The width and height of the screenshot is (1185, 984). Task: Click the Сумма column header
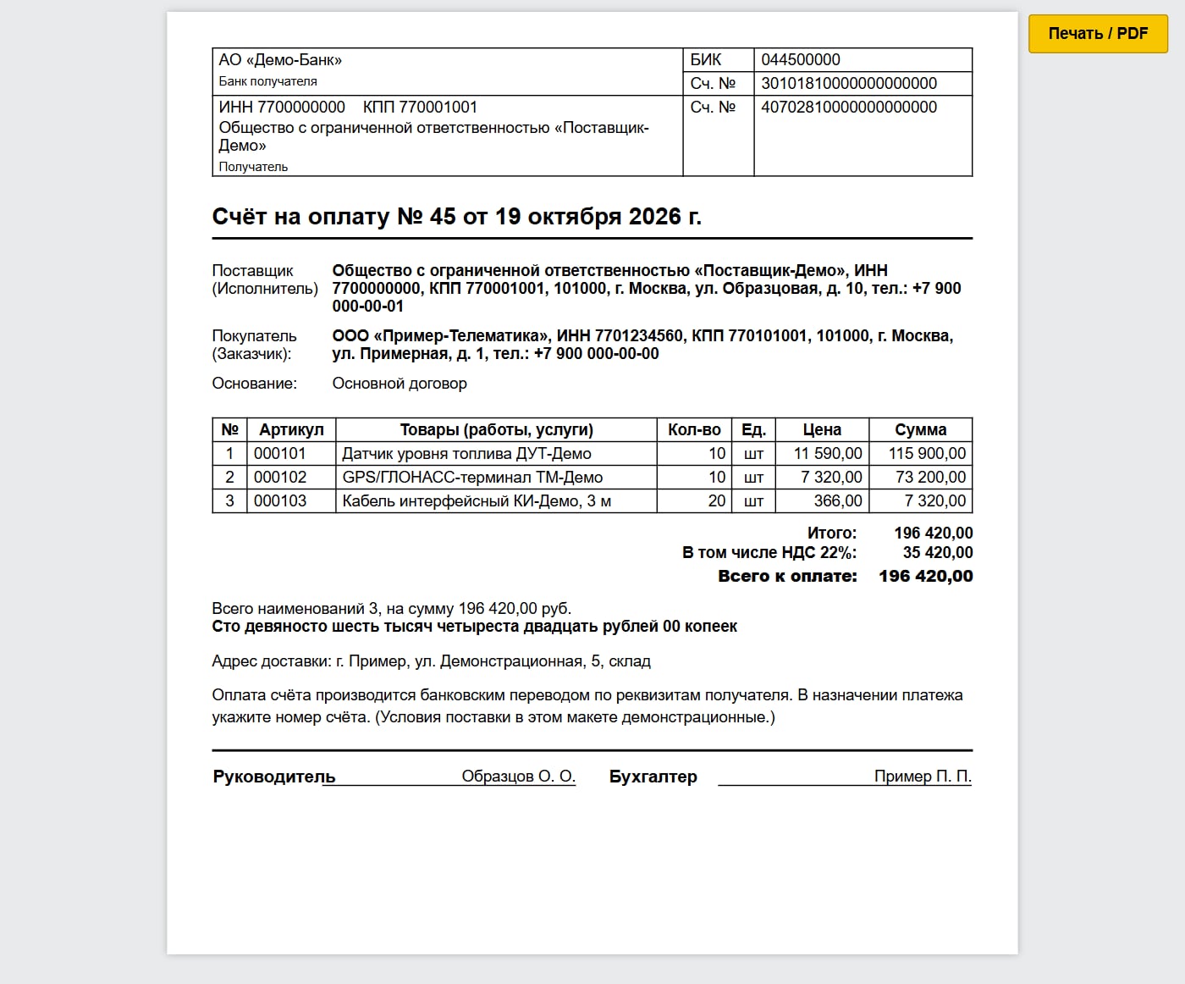[x=921, y=430]
